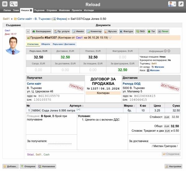This screenshot has height=171, width=186.
Task: Open the Sell1 tag link at the bottom
Action: pyautogui.click(x=38, y=155)
